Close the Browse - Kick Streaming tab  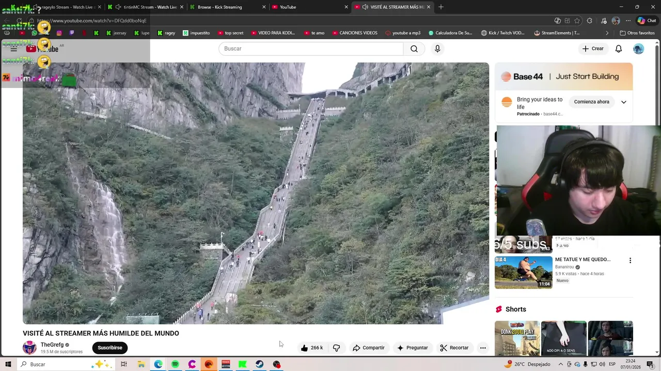(264, 7)
